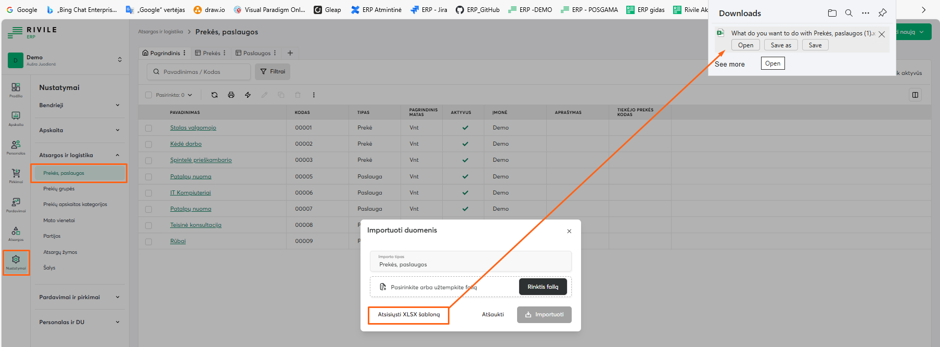Check the box for Stalas valgomojo
The height and width of the screenshot is (347, 940).
click(149, 128)
